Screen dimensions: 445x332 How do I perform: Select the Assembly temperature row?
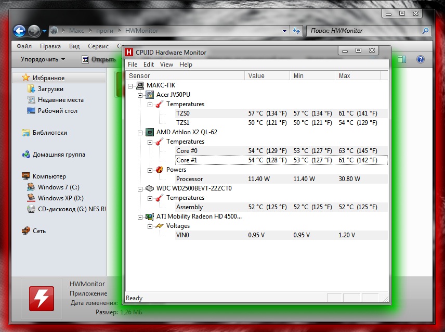(x=282, y=207)
